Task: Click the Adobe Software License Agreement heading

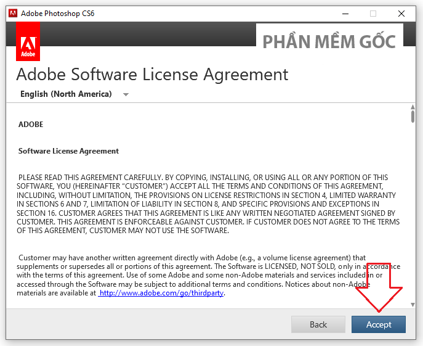Action: click(x=152, y=75)
